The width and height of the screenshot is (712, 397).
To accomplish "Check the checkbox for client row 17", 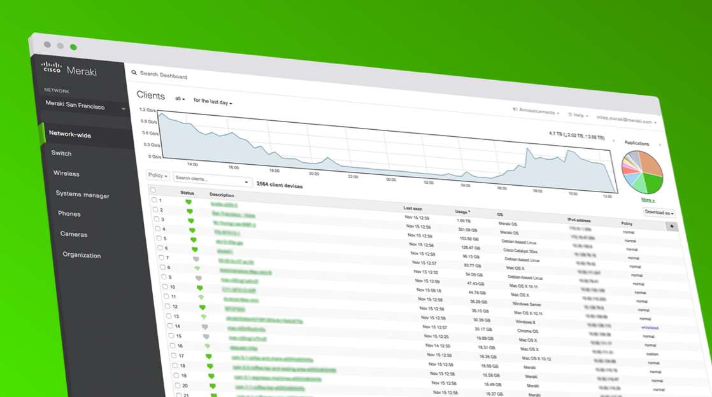I will [x=174, y=355].
